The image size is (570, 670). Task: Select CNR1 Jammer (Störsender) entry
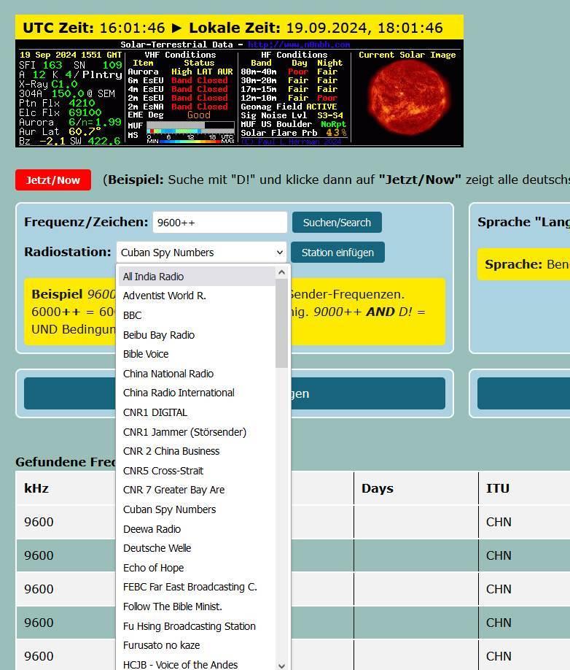(x=184, y=432)
